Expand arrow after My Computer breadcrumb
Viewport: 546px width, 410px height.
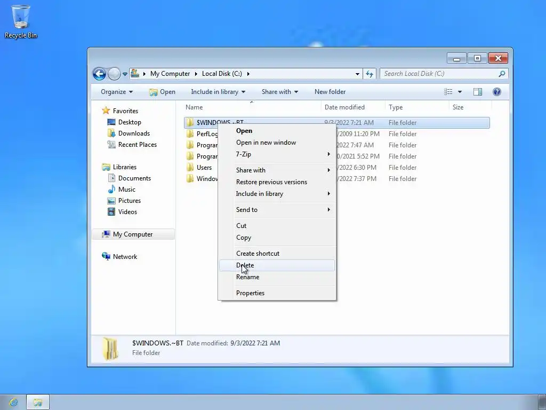(x=196, y=74)
